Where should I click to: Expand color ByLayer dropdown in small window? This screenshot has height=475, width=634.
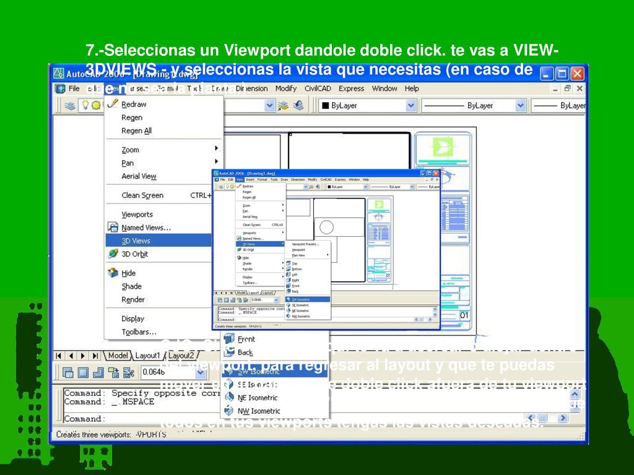click(x=365, y=187)
